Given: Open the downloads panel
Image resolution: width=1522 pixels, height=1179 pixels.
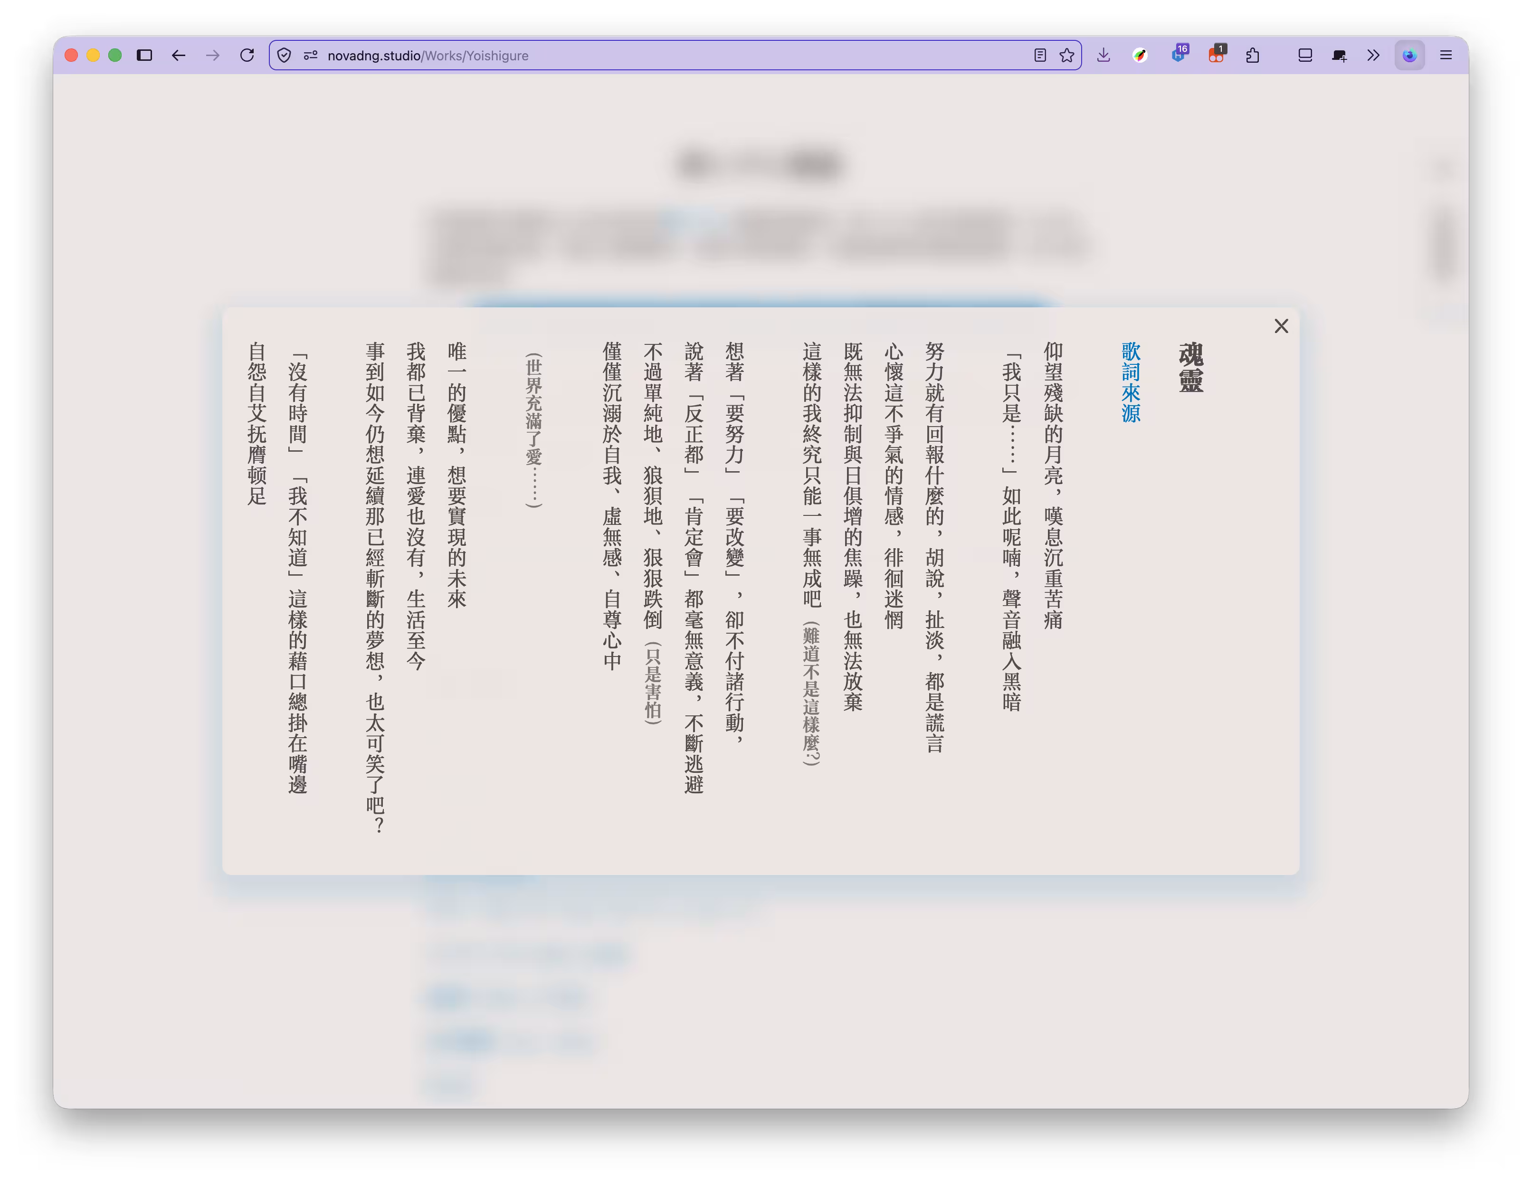Looking at the screenshot, I should [x=1103, y=55].
